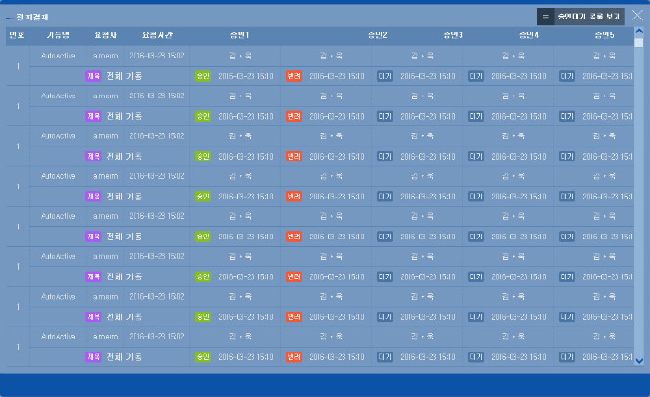Click the red 반려 badge in the last row
The width and height of the screenshot is (650, 397).
click(x=293, y=357)
